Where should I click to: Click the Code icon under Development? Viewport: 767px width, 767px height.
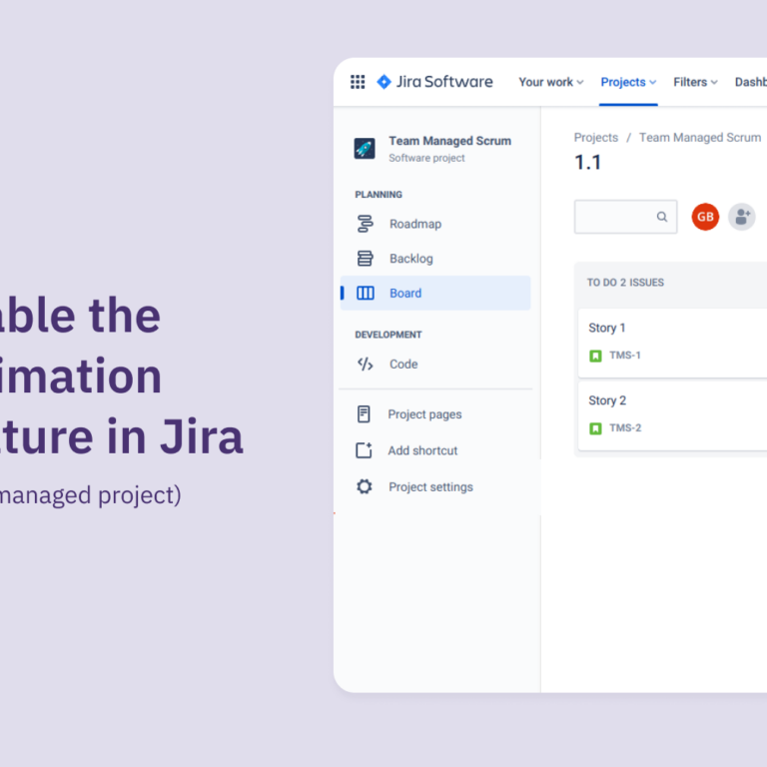365,365
